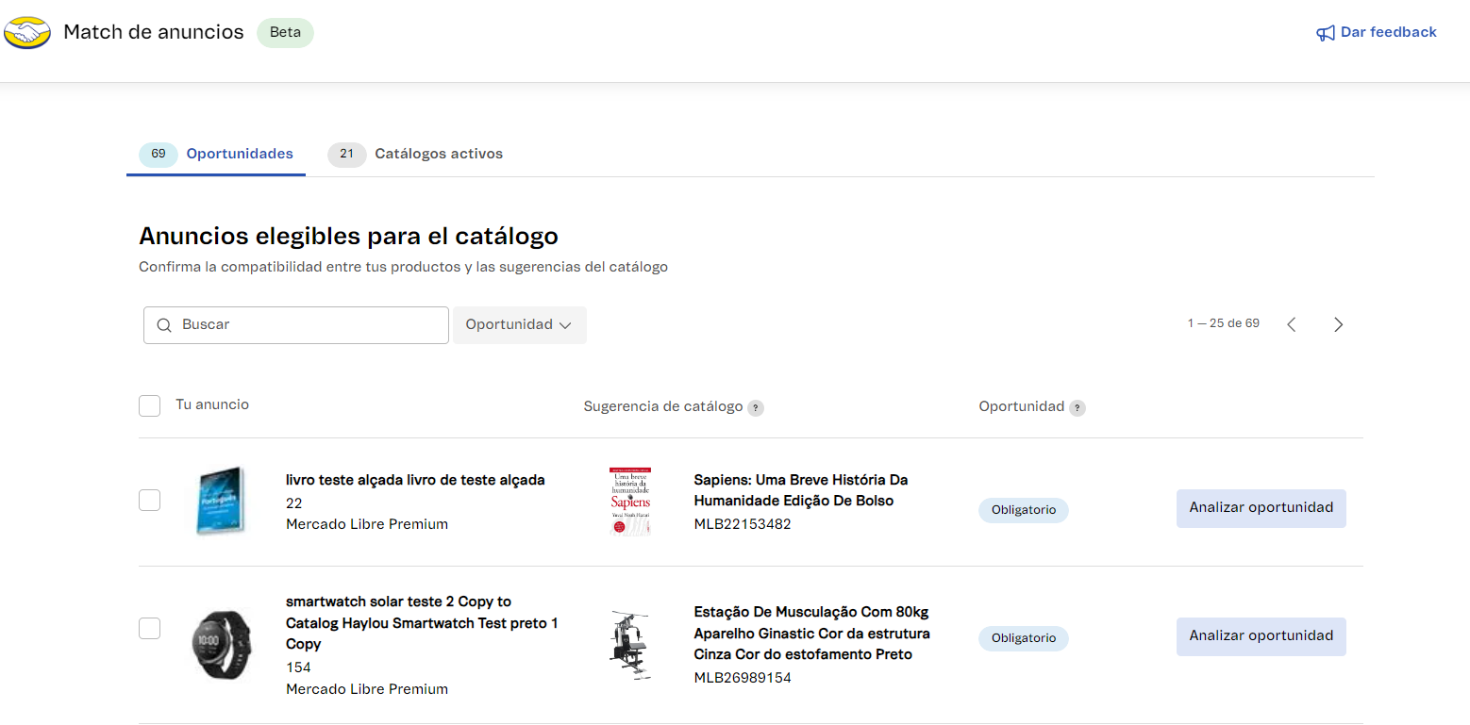Expand the Oportunidad filter dropdown
The image size is (1470, 725).
(x=519, y=325)
